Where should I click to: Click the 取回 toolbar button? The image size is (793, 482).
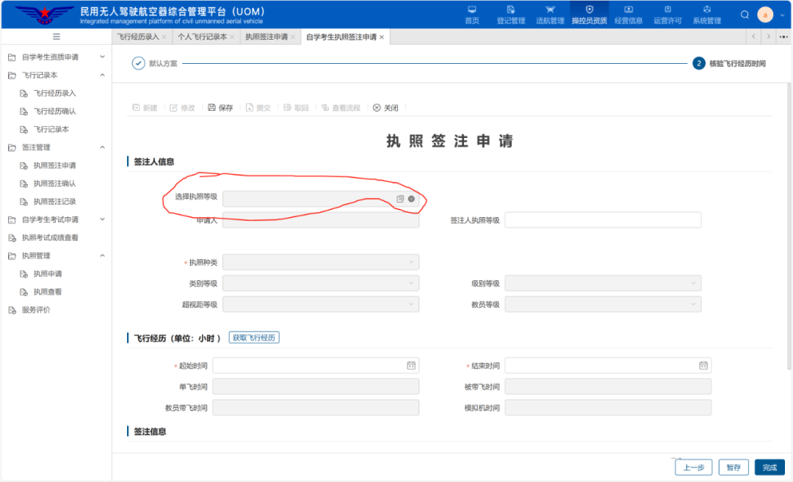[297, 108]
